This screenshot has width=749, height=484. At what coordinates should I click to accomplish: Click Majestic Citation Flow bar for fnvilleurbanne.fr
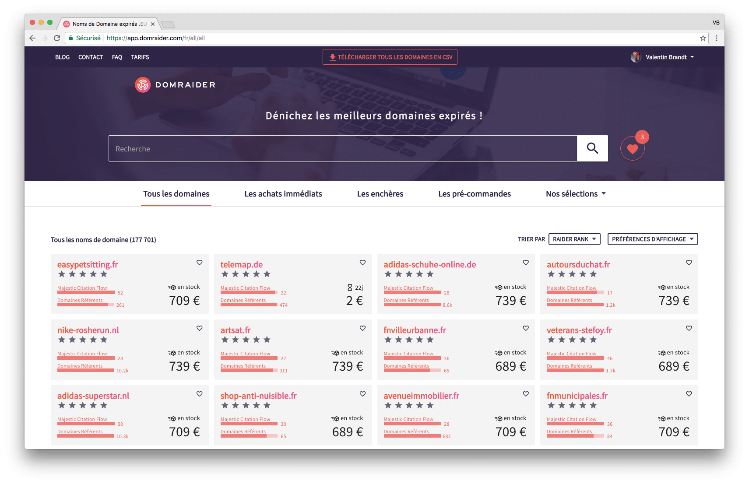pos(412,358)
